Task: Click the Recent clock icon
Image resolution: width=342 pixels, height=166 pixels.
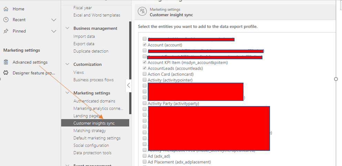Action: pos(6,20)
